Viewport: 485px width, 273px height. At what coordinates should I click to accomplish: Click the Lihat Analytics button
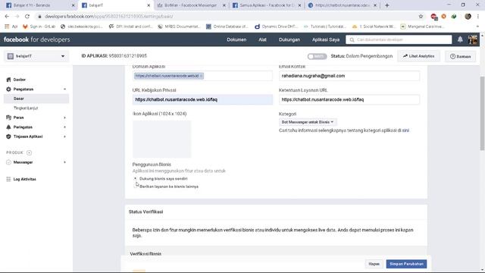(x=419, y=56)
